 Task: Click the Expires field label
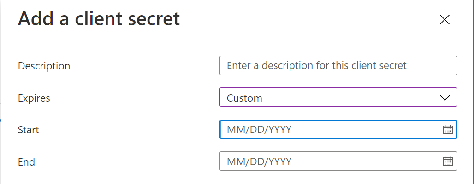pos(34,98)
